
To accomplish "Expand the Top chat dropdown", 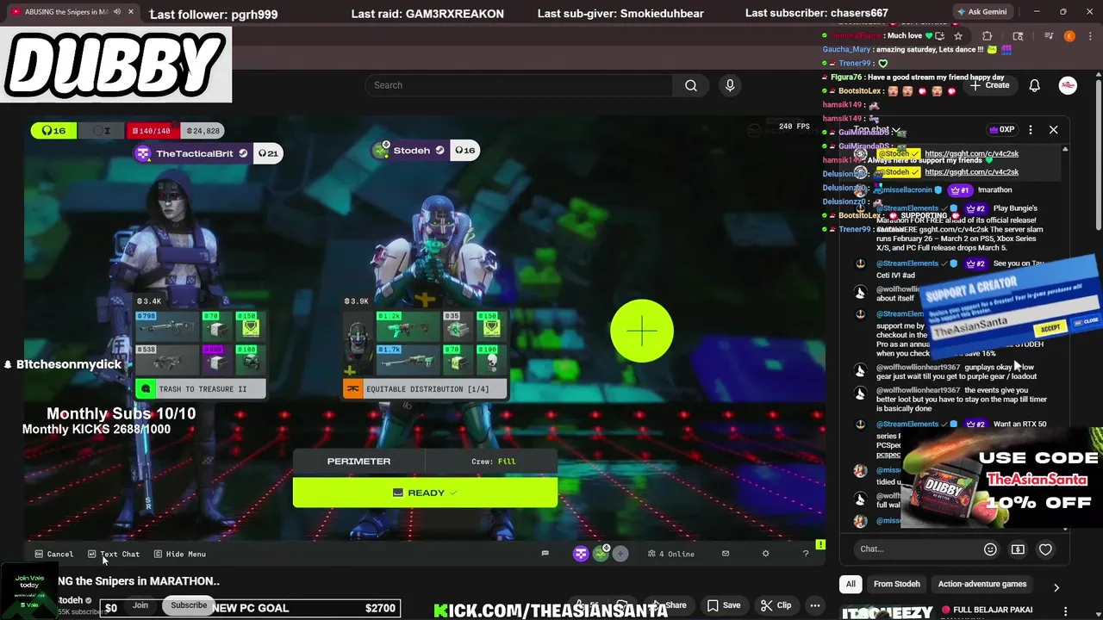I will tap(876, 130).
